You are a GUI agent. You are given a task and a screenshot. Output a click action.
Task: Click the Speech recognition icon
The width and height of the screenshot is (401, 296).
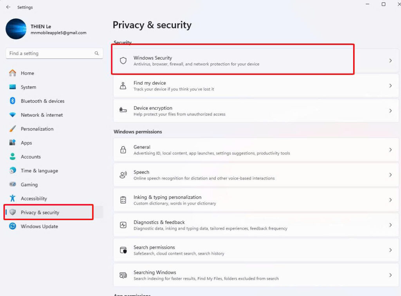(123, 175)
